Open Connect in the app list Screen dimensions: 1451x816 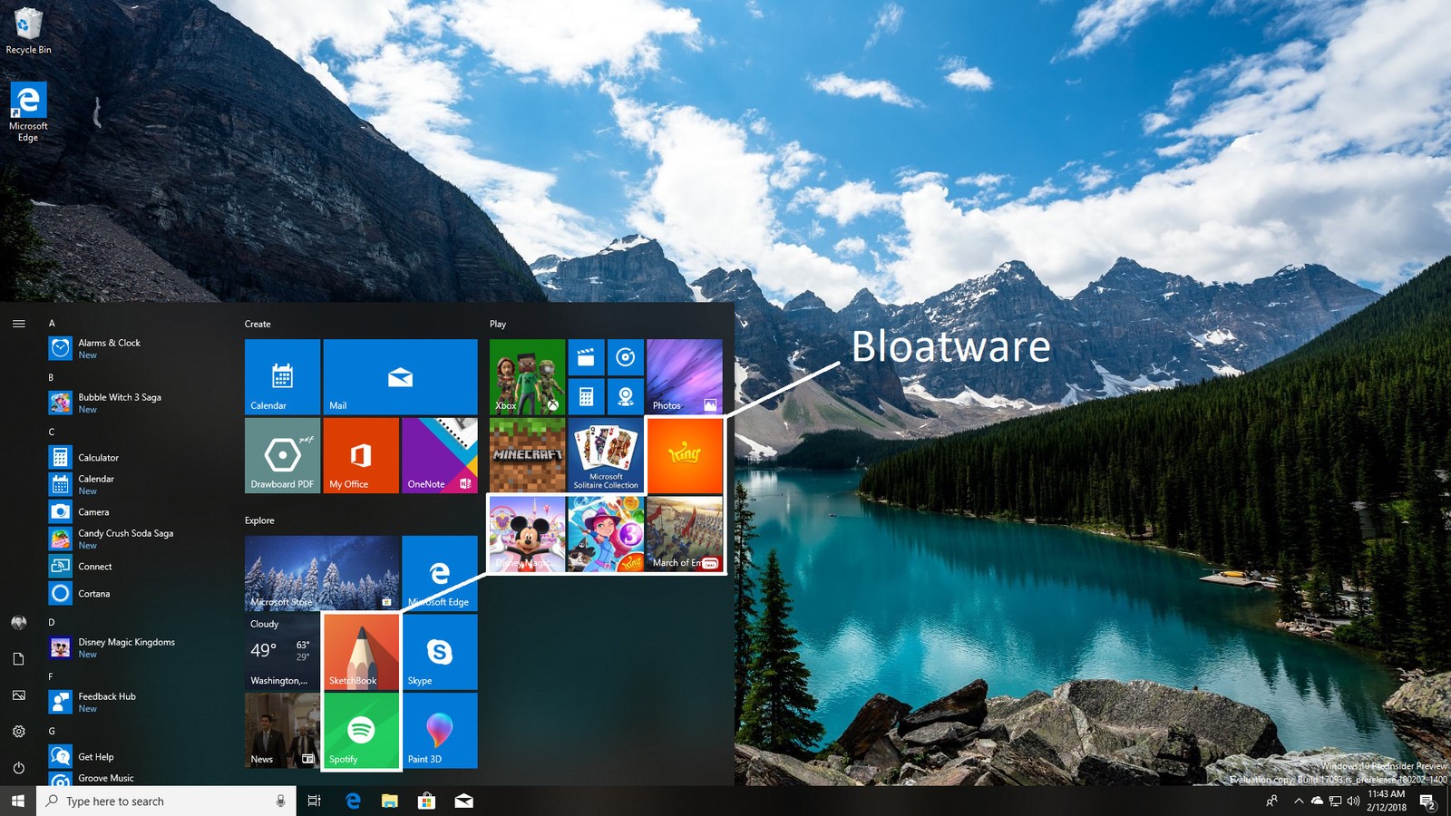tap(136, 567)
